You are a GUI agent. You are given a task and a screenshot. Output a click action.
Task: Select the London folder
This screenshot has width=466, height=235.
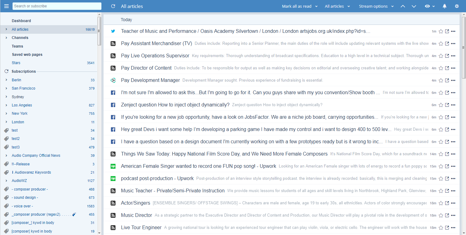point(18,122)
